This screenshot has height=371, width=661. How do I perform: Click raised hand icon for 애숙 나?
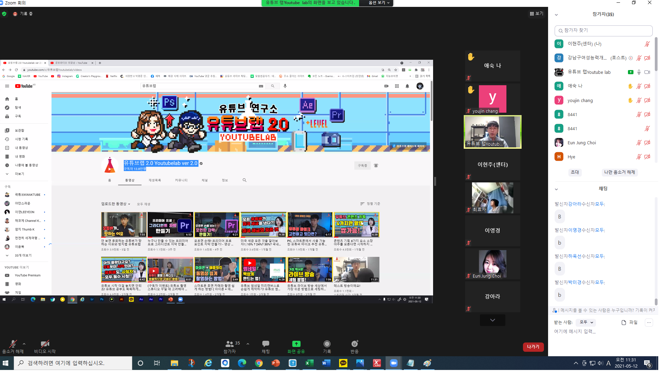pyautogui.click(x=630, y=86)
